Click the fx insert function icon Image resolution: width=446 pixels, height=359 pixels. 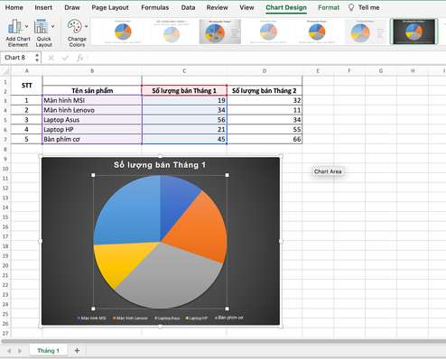pyautogui.click(x=79, y=58)
